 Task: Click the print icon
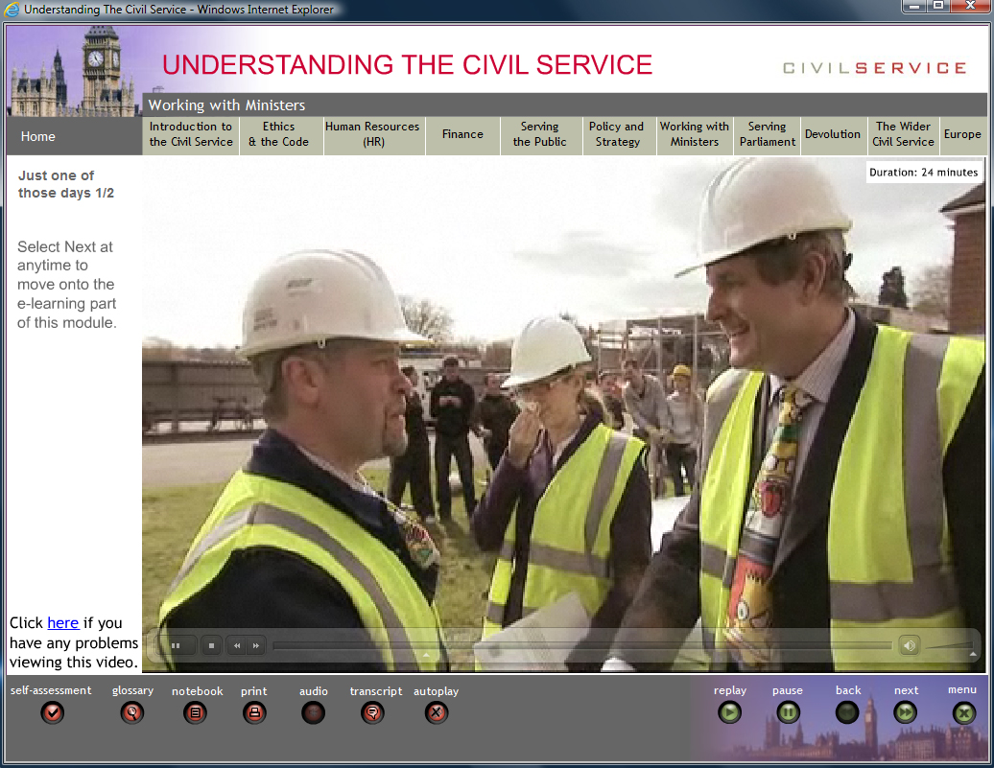[254, 712]
